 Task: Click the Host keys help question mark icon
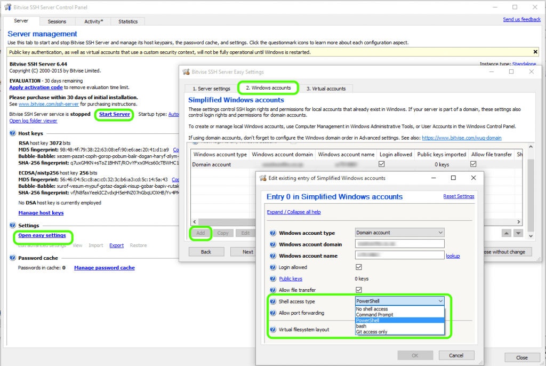tap(13, 133)
